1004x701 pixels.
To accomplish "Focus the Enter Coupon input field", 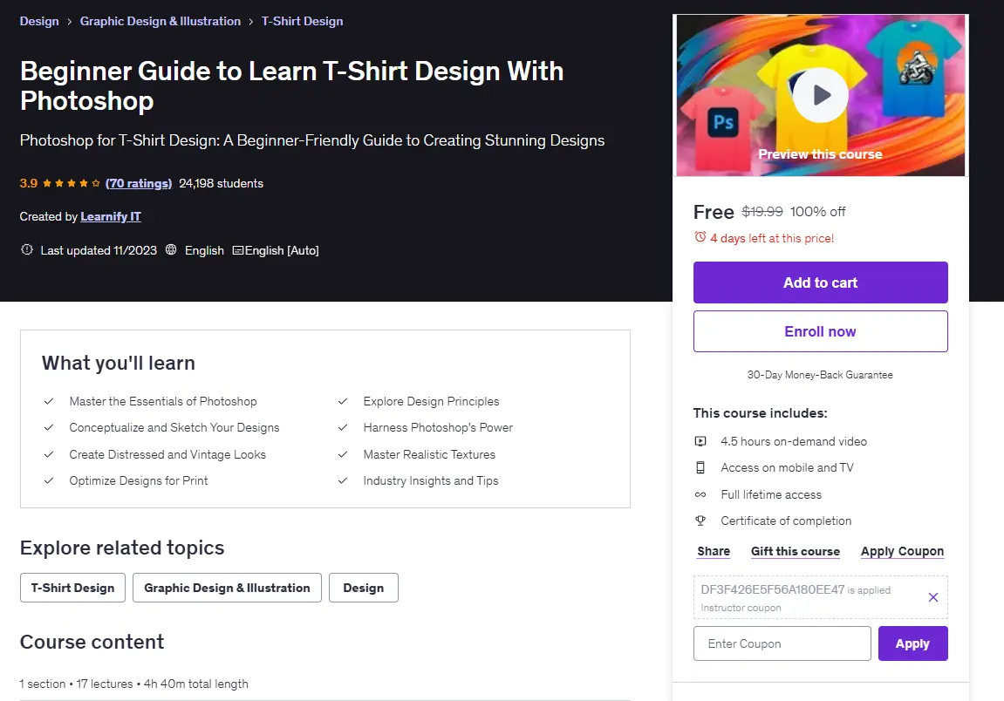I will click(782, 643).
